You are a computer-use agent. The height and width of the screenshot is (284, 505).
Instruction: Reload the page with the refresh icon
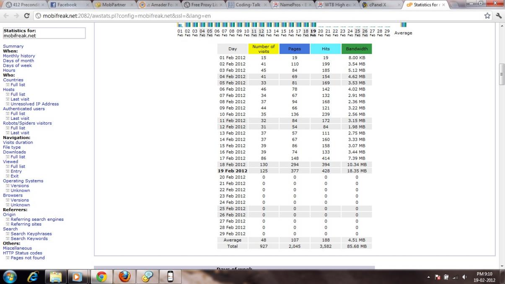pyautogui.click(x=27, y=15)
